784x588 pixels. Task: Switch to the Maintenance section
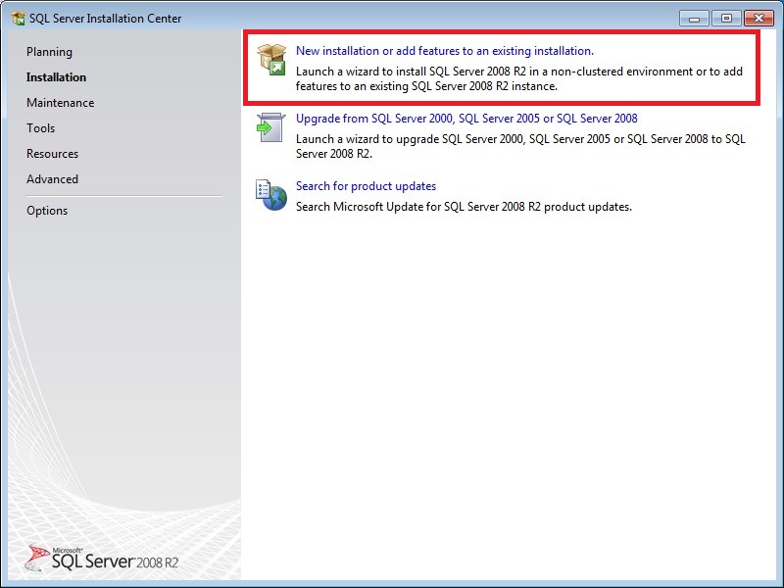pos(60,103)
